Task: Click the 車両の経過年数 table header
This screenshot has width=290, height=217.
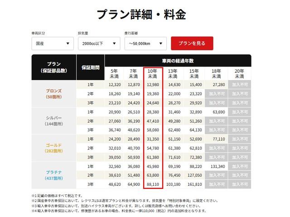Action: (178, 61)
